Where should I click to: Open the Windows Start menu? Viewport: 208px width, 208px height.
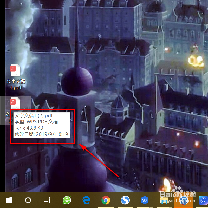click(9, 200)
